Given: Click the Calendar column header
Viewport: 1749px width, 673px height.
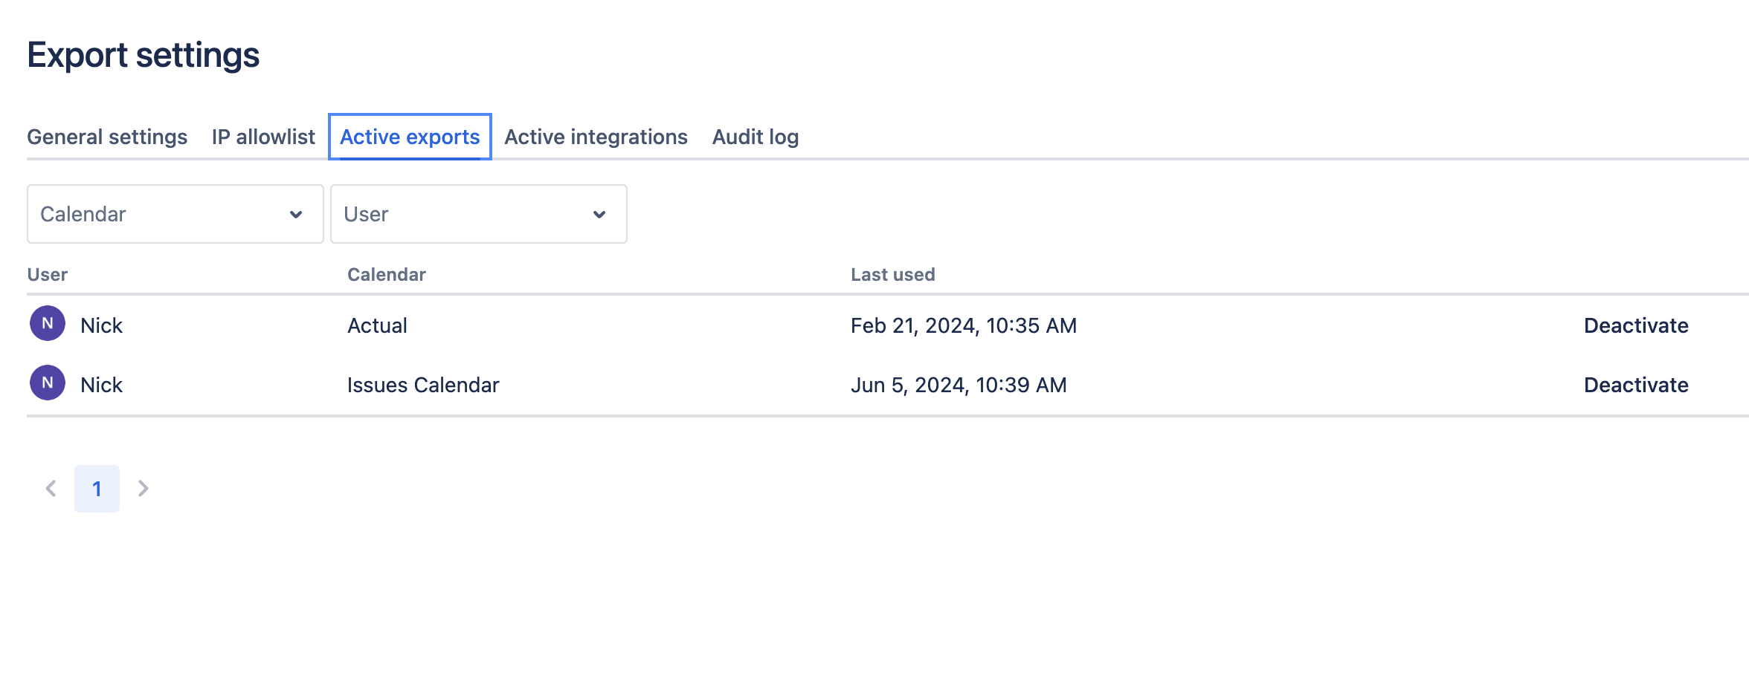Looking at the screenshot, I should [387, 275].
